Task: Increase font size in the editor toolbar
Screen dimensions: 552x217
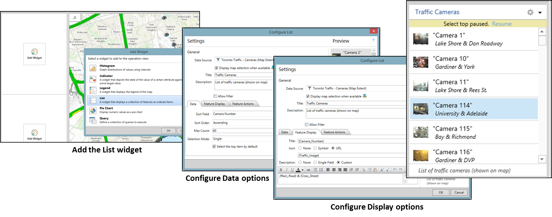Action: (382, 170)
